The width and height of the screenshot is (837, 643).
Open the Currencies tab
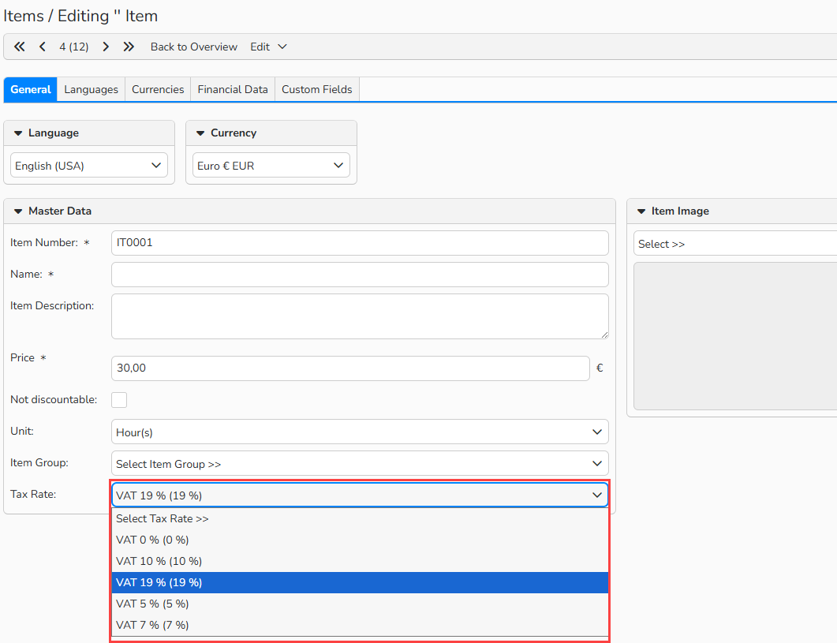(158, 90)
